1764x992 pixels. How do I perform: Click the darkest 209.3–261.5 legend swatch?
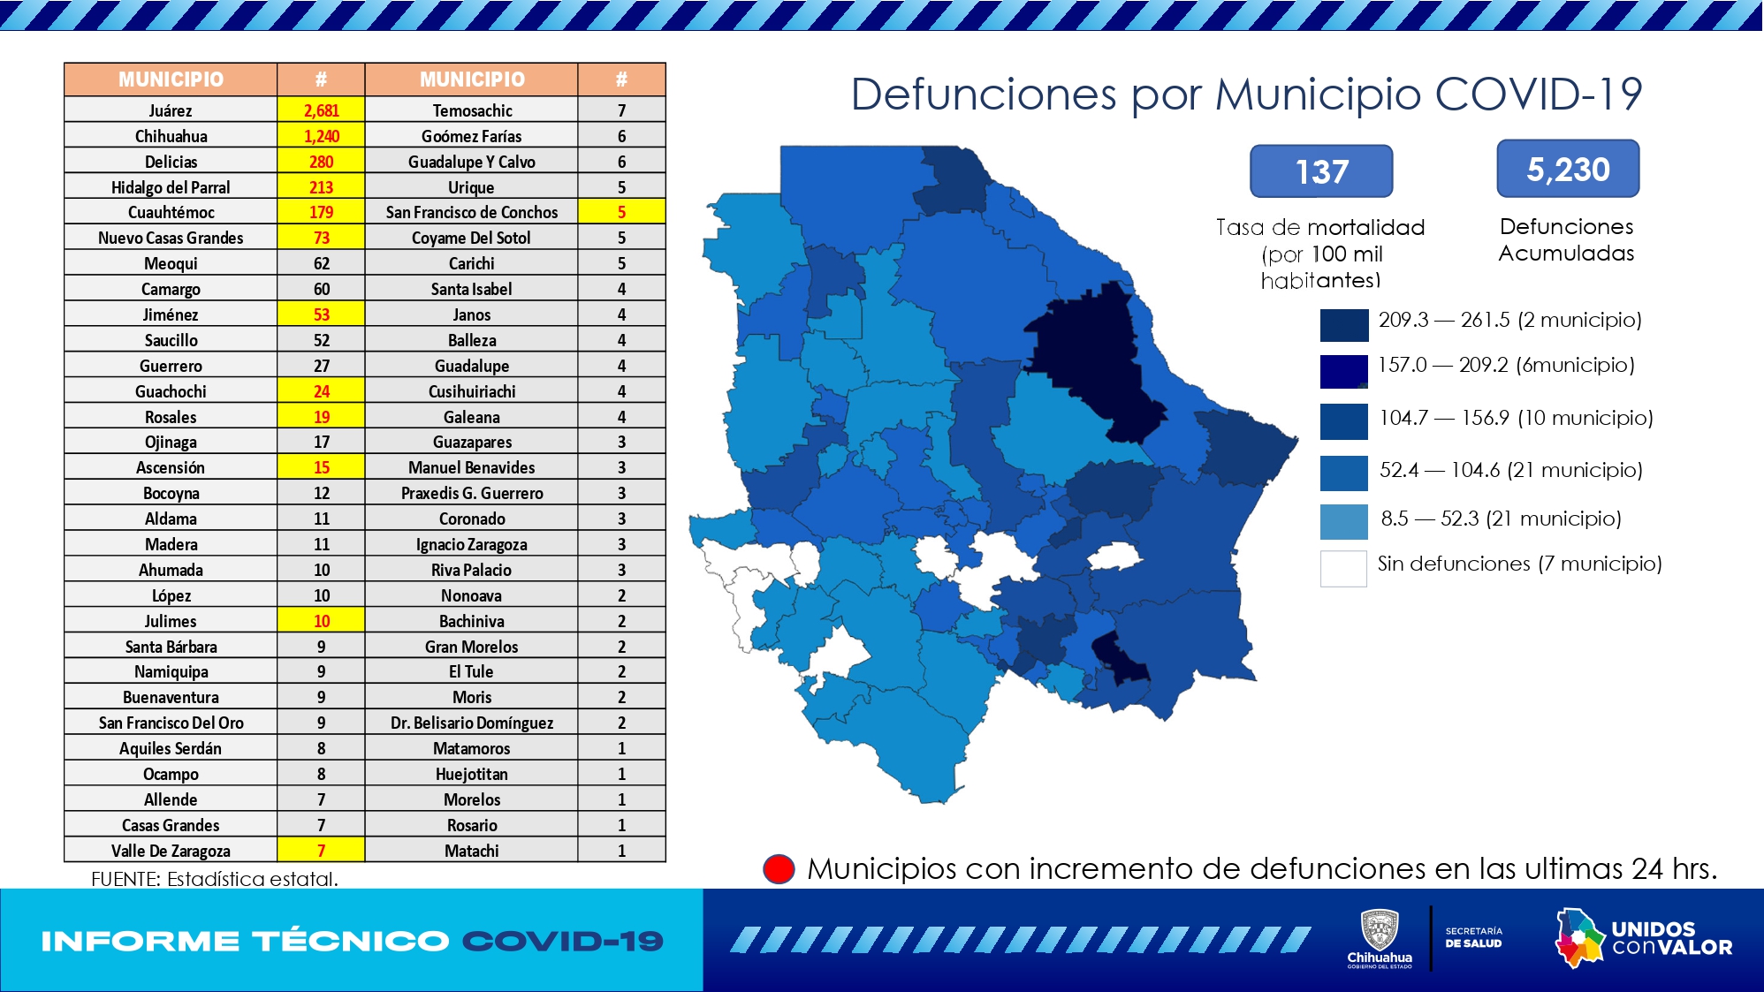(x=1343, y=324)
